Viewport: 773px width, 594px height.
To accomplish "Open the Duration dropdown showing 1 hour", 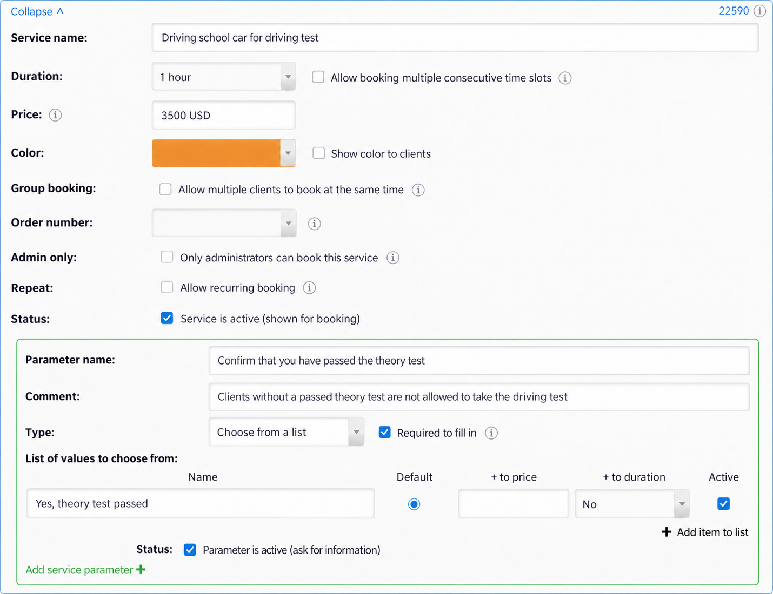I will pos(224,77).
